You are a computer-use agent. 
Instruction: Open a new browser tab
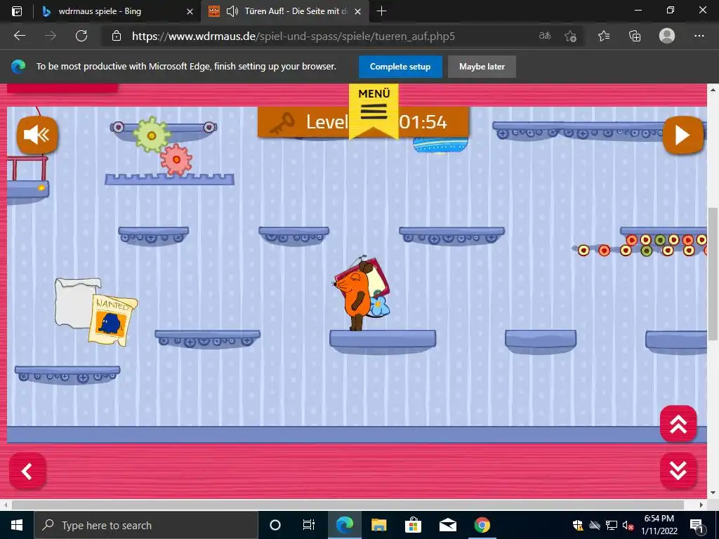[381, 11]
